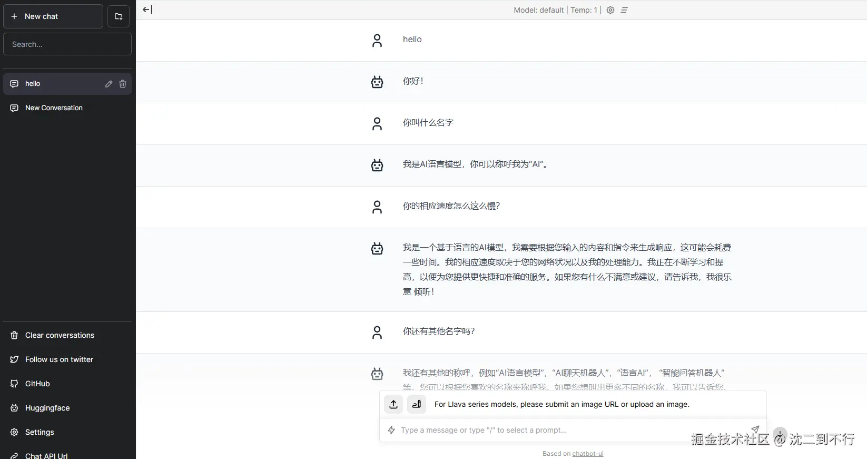Focus the Search conversations field
The width and height of the screenshot is (867, 459).
[x=67, y=44]
